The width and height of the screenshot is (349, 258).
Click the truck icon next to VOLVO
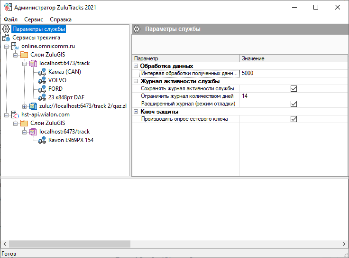pyautogui.click(x=42, y=80)
